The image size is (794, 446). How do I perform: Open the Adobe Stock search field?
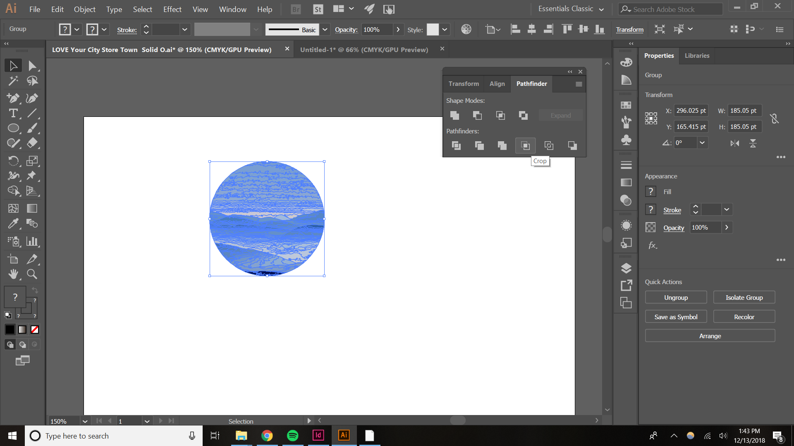pyautogui.click(x=670, y=9)
